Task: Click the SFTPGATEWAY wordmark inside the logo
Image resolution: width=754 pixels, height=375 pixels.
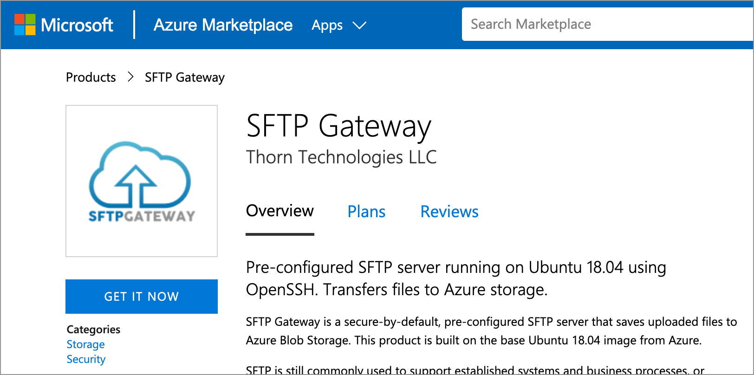Action: point(142,216)
